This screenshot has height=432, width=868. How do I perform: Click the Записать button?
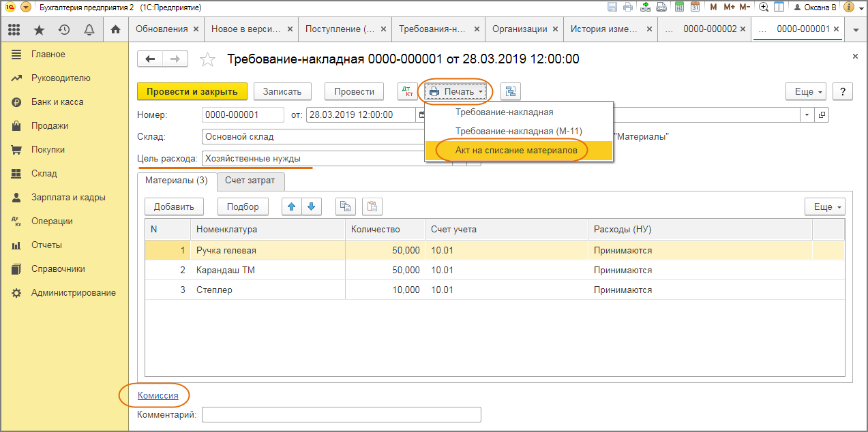point(282,91)
